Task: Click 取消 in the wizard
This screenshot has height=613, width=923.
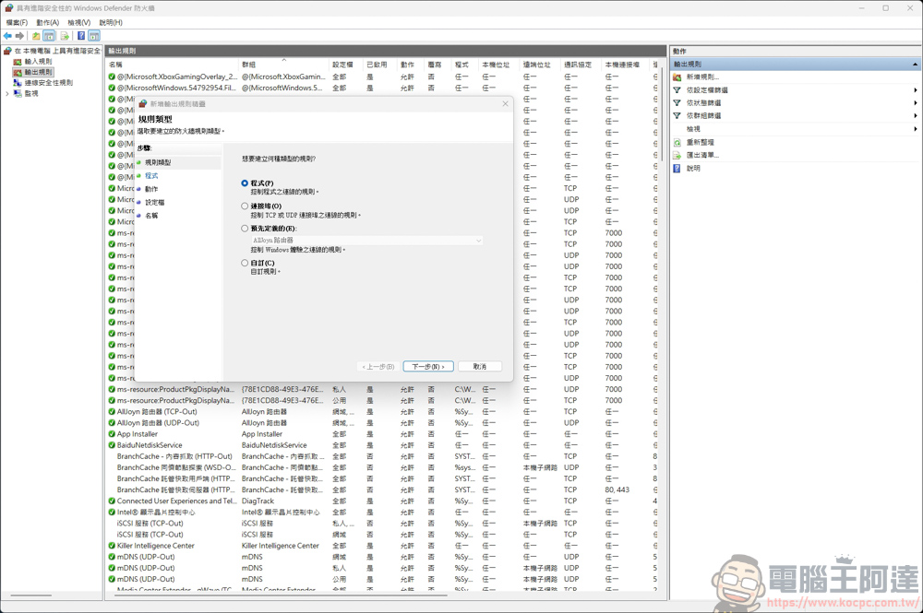Action: pyautogui.click(x=480, y=367)
